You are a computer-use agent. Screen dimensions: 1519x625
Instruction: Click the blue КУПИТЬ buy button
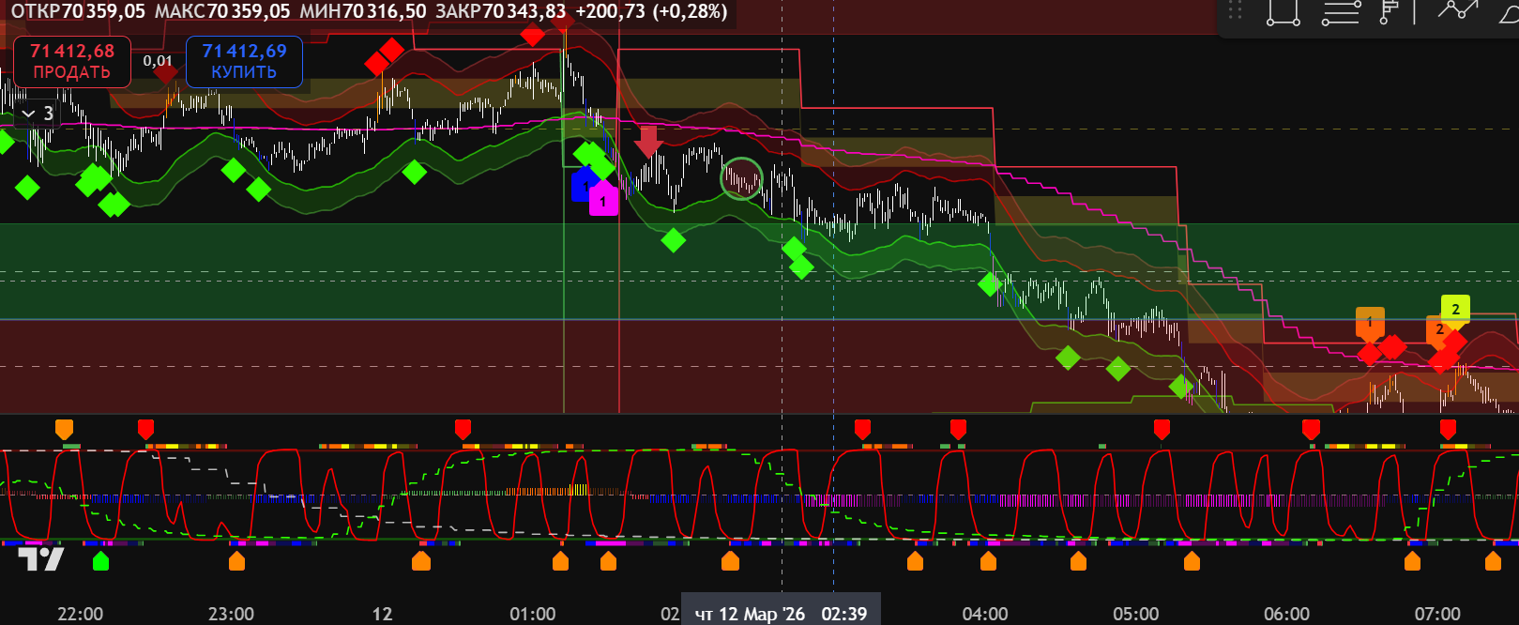pyautogui.click(x=244, y=62)
